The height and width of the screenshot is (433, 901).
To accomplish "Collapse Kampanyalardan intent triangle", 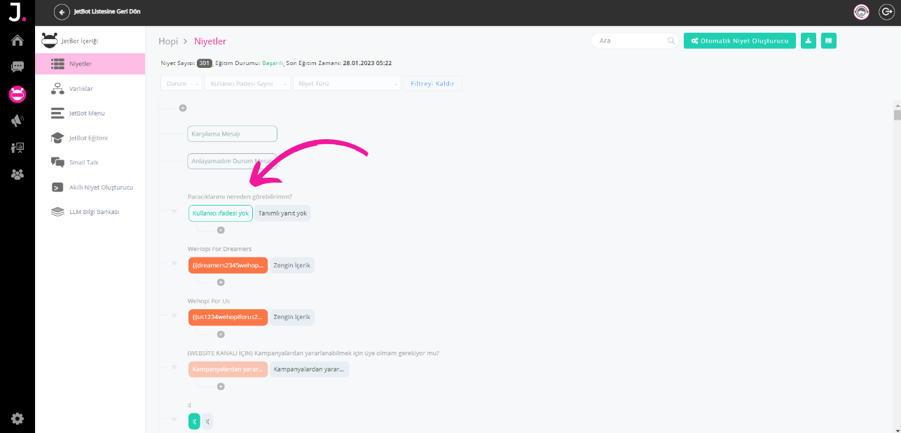I will 174,367.
